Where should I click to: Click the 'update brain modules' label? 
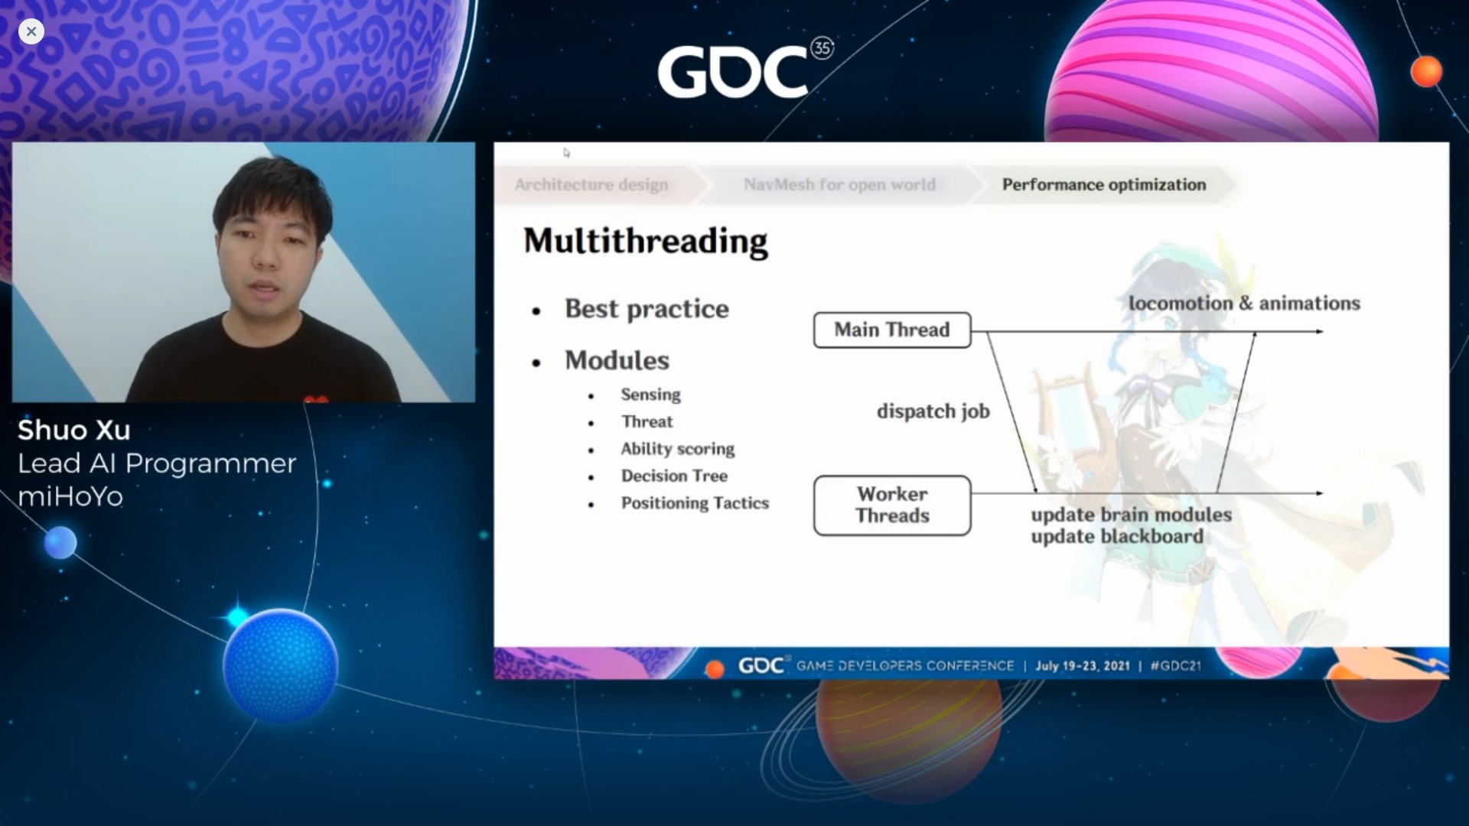coord(1131,515)
